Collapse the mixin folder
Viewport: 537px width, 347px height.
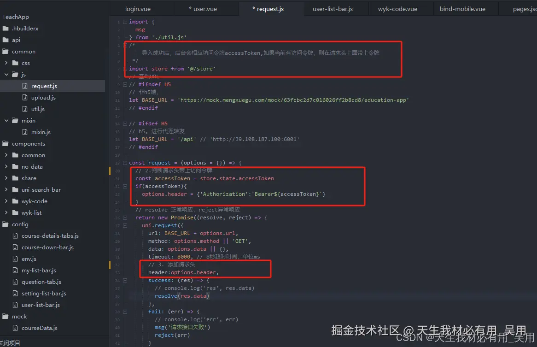pos(6,120)
